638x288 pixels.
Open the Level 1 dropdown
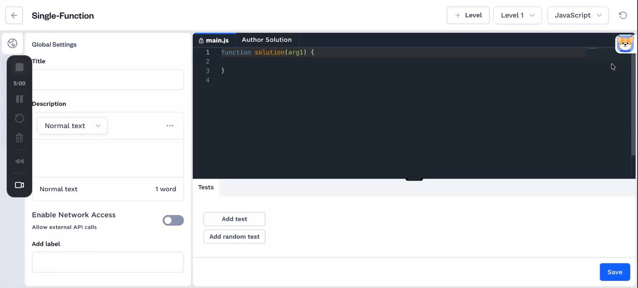coord(517,15)
